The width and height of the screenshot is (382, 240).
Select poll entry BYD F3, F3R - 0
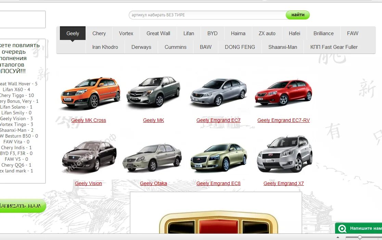click(x=16, y=154)
